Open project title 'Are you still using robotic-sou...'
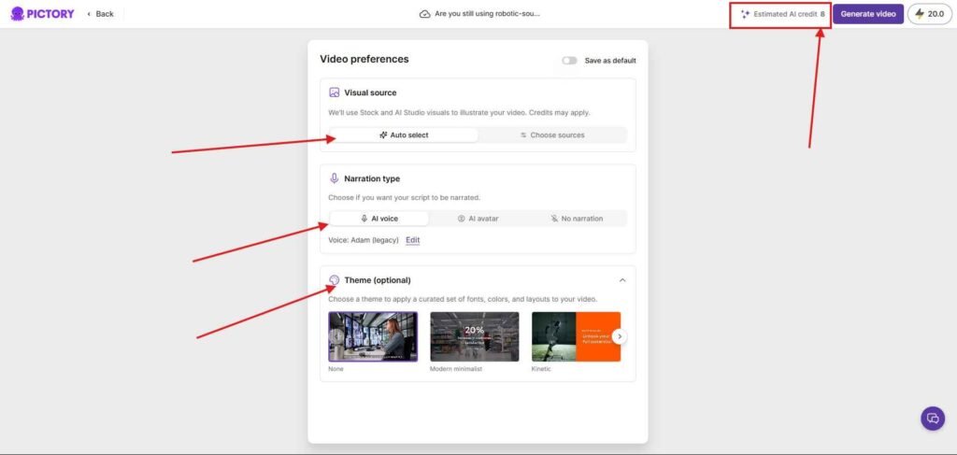The image size is (957, 455). click(487, 13)
